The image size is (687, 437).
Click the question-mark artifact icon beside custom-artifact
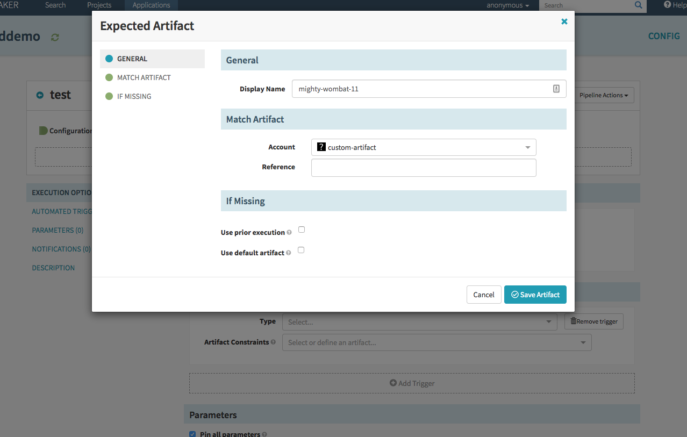coord(321,147)
